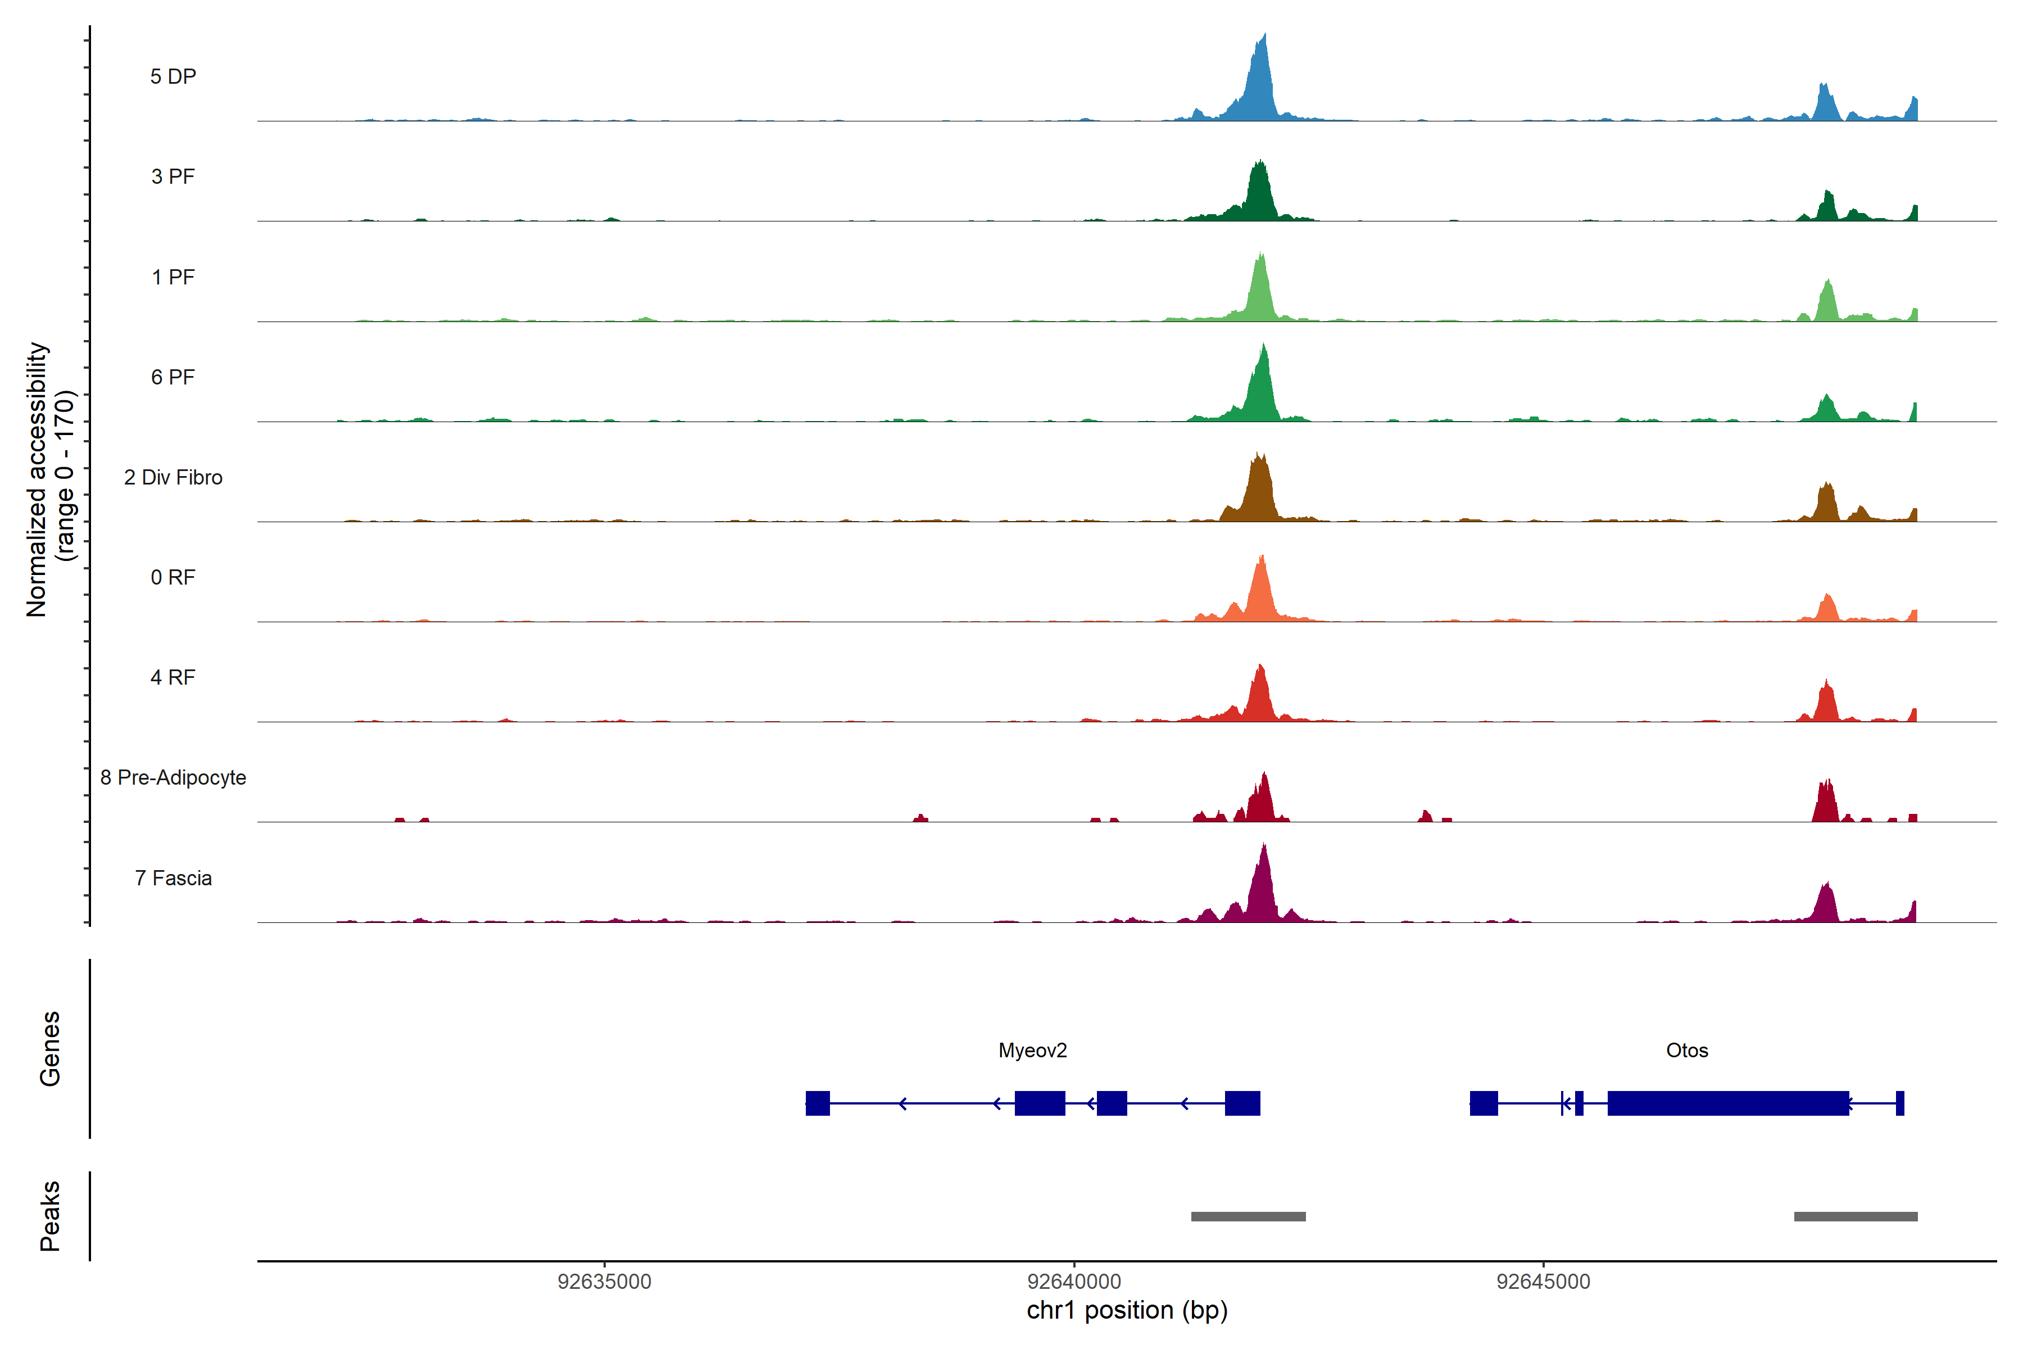The image size is (2023, 1349).
Task: Click the Otos gene name label
Action: [x=1687, y=1051]
